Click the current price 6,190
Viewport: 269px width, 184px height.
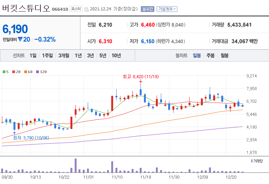[x=15, y=29]
